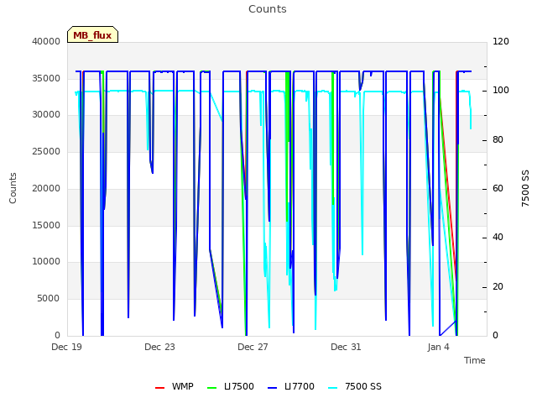Viewport: 537px width, 403px height.
Task: Click the 10000 left axis tick label
Action: tap(46, 261)
